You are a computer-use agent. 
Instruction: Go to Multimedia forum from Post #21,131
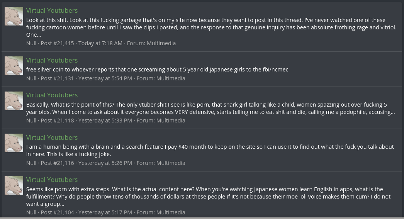point(171,78)
